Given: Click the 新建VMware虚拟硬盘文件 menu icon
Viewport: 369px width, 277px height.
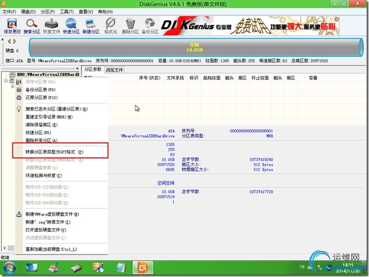Looking at the screenshot, I should click(x=19, y=214).
